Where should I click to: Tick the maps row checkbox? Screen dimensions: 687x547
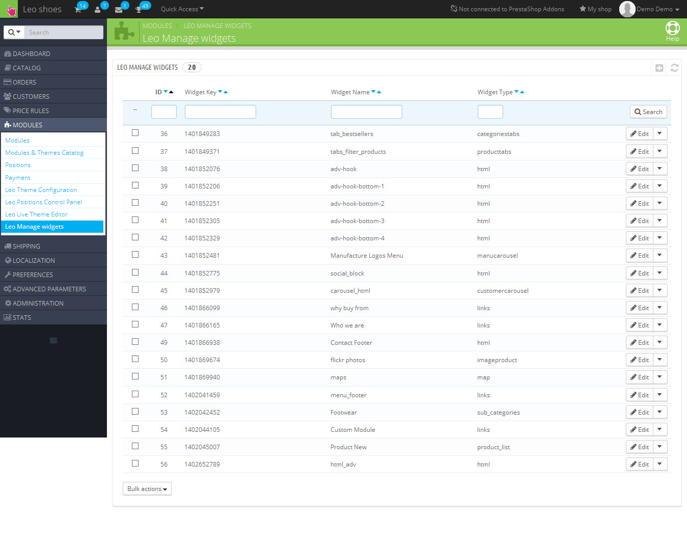[x=135, y=376]
